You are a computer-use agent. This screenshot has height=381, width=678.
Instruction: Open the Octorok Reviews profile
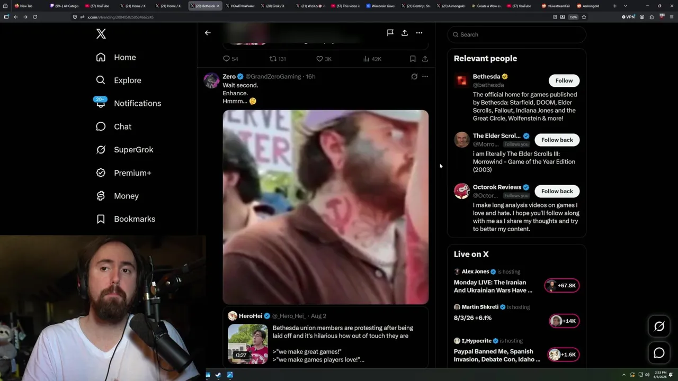click(x=497, y=187)
